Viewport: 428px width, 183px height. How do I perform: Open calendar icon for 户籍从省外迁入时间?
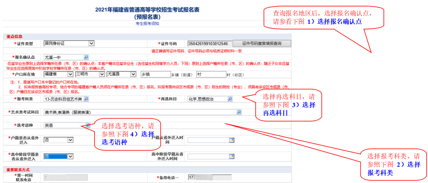point(232,140)
